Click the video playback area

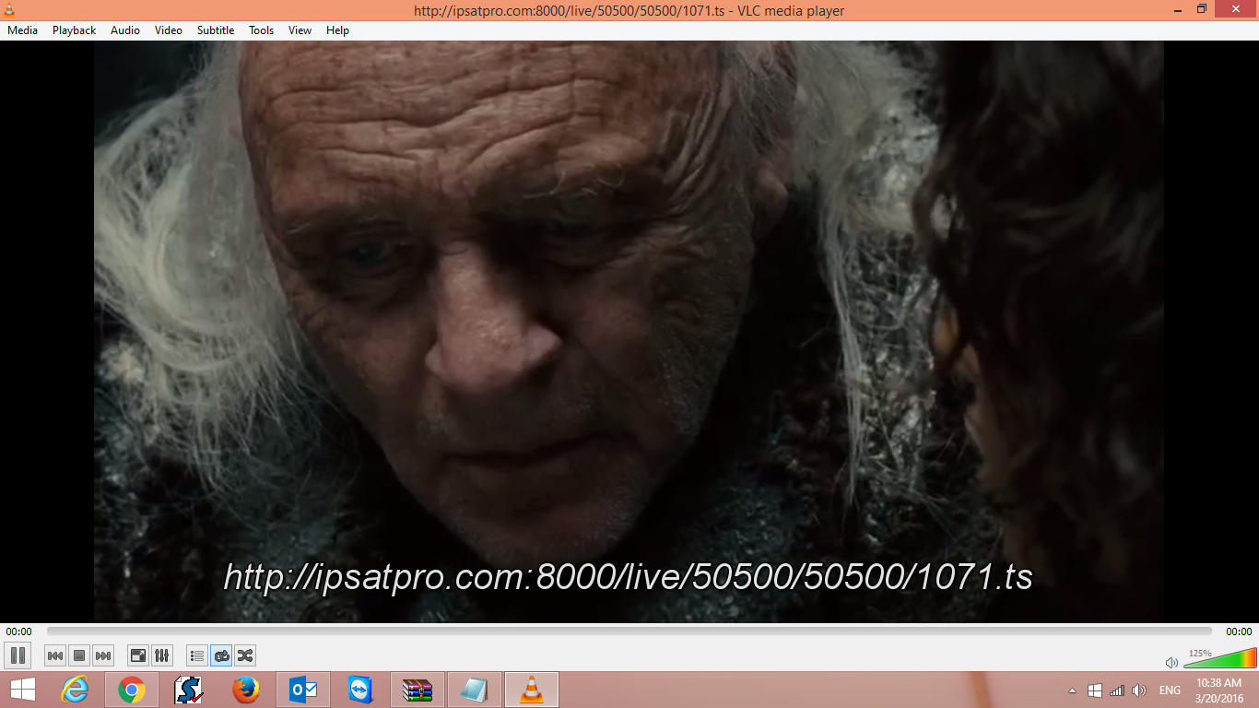[629, 332]
